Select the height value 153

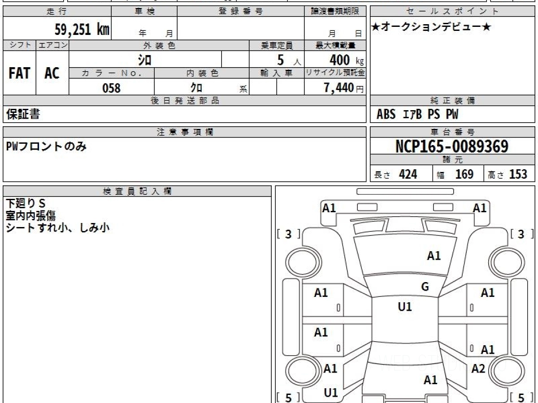pyautogui.click(x=518, y=174)
